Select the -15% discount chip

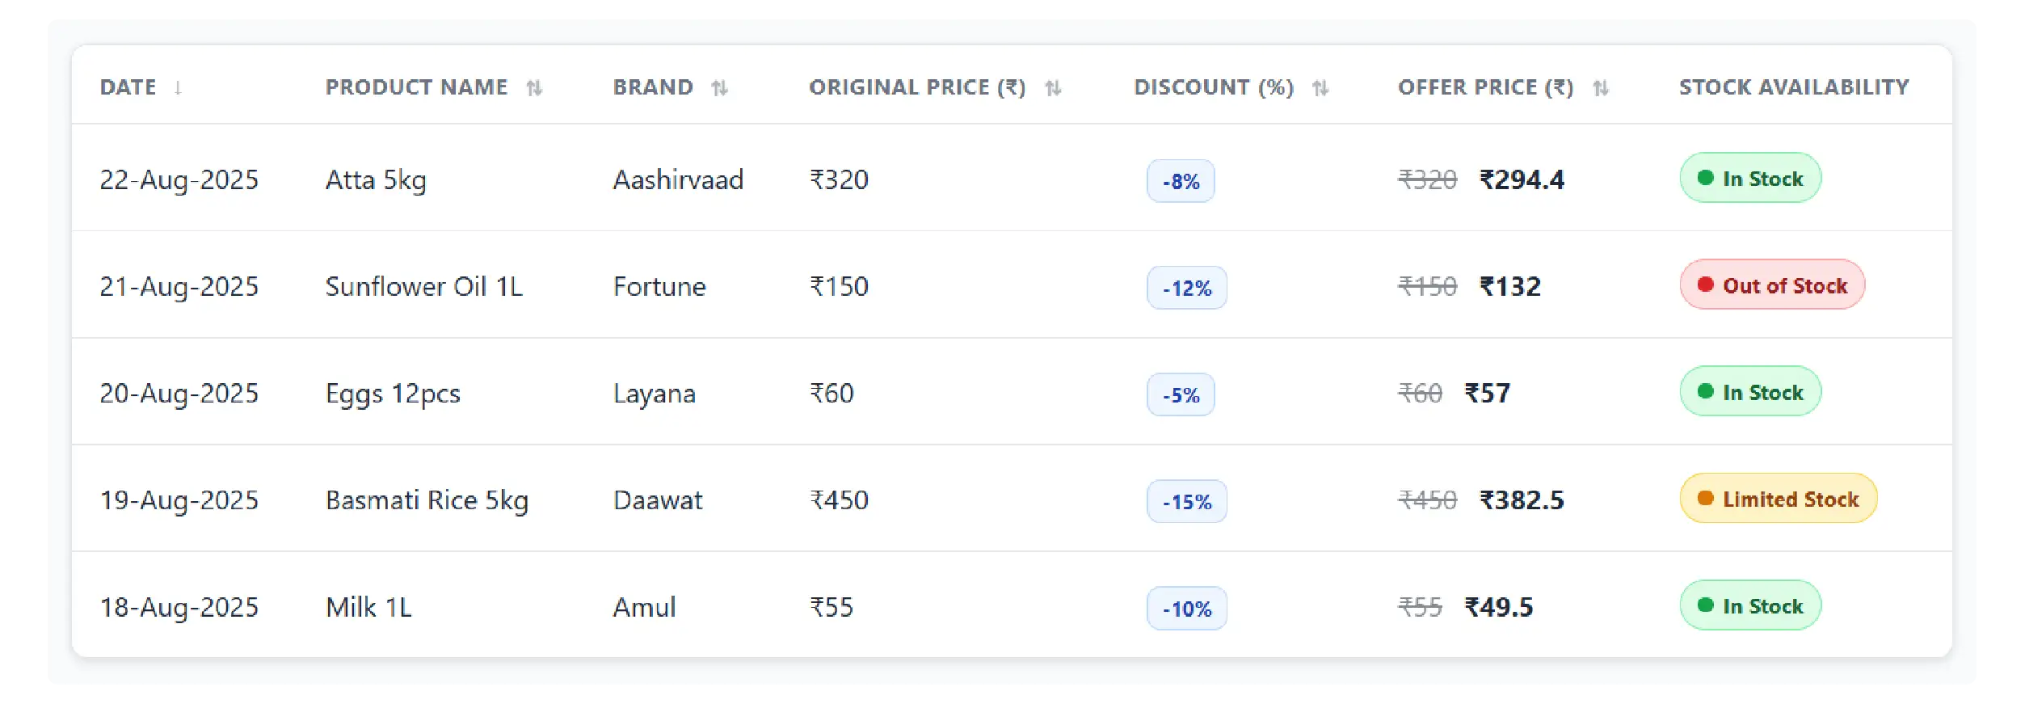click(1186, 502)
